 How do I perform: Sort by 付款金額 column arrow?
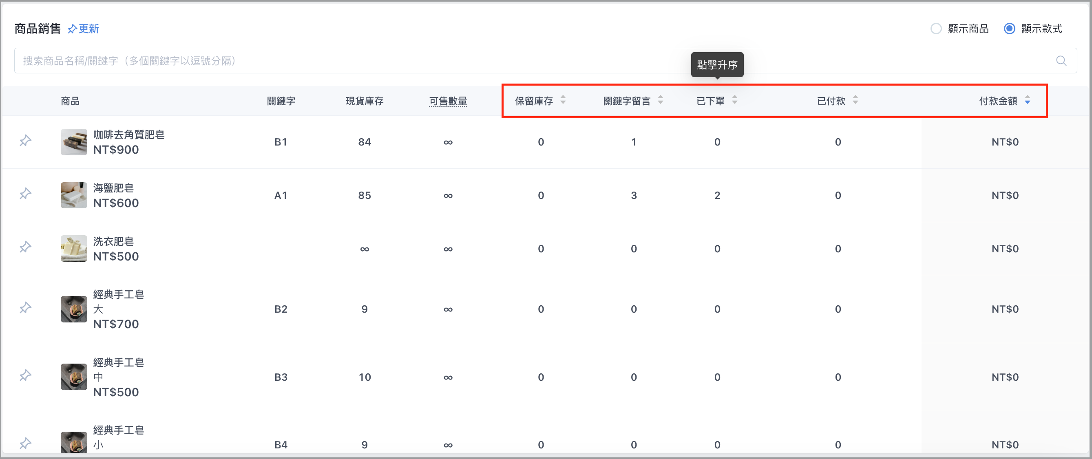[x=1028, y=100]
